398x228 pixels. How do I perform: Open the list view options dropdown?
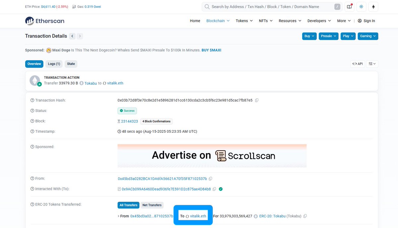[x=372, y=64]
